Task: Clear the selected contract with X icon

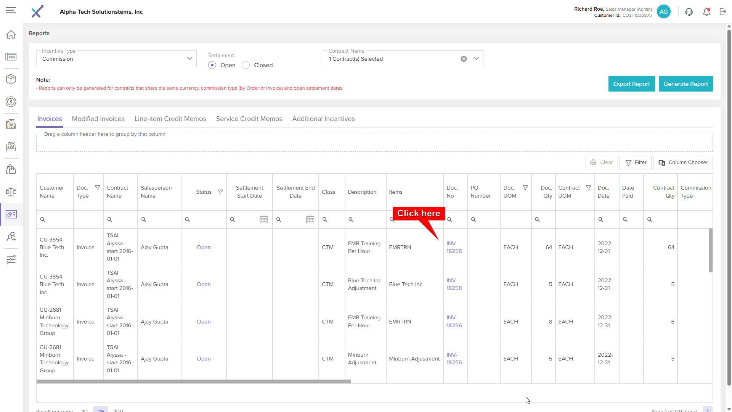Action: click(x=464, y=59)
